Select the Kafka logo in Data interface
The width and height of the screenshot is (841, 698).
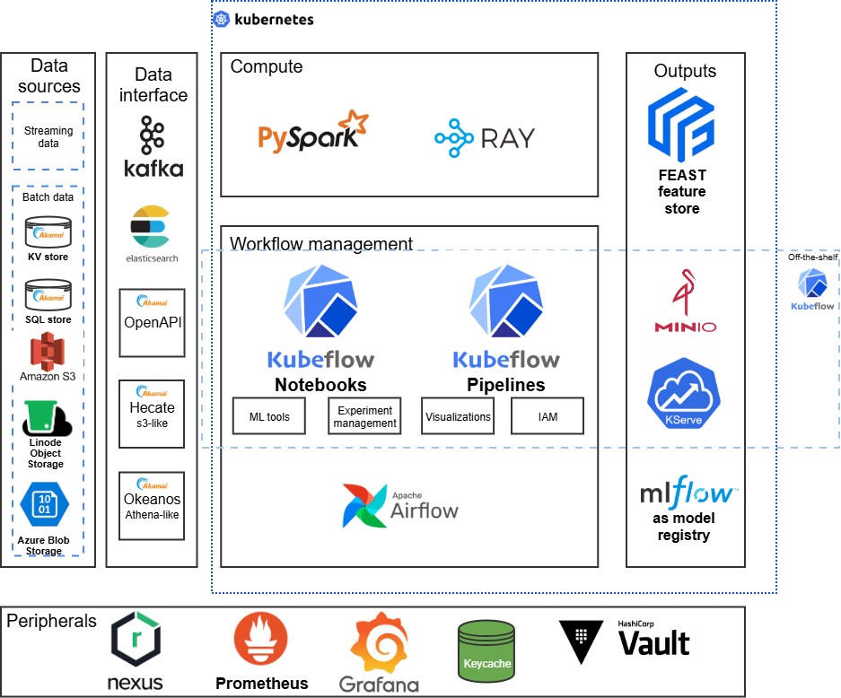point(153,146)
